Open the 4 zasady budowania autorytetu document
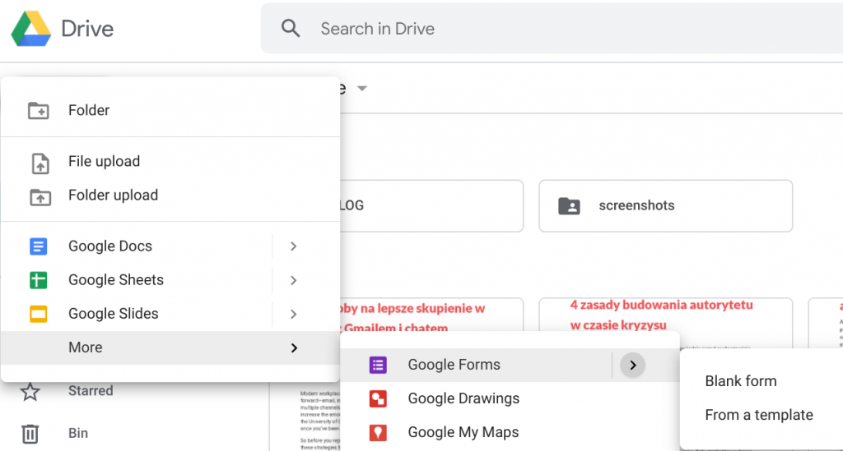The image size is (843, 451). coord(665,323)
